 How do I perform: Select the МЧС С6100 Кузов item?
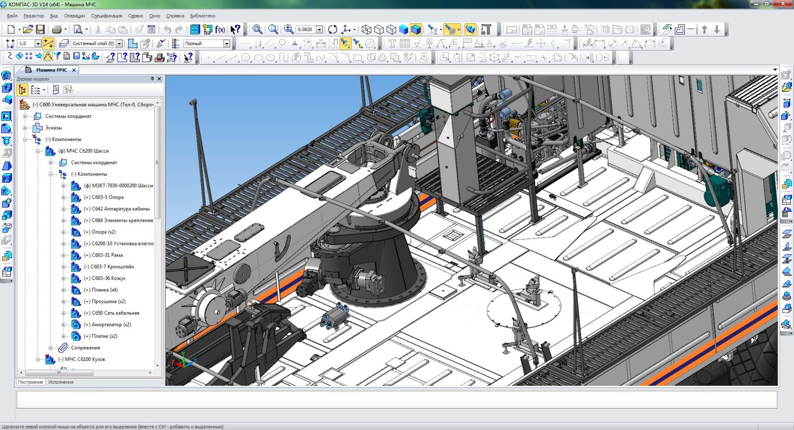(81, 359)
